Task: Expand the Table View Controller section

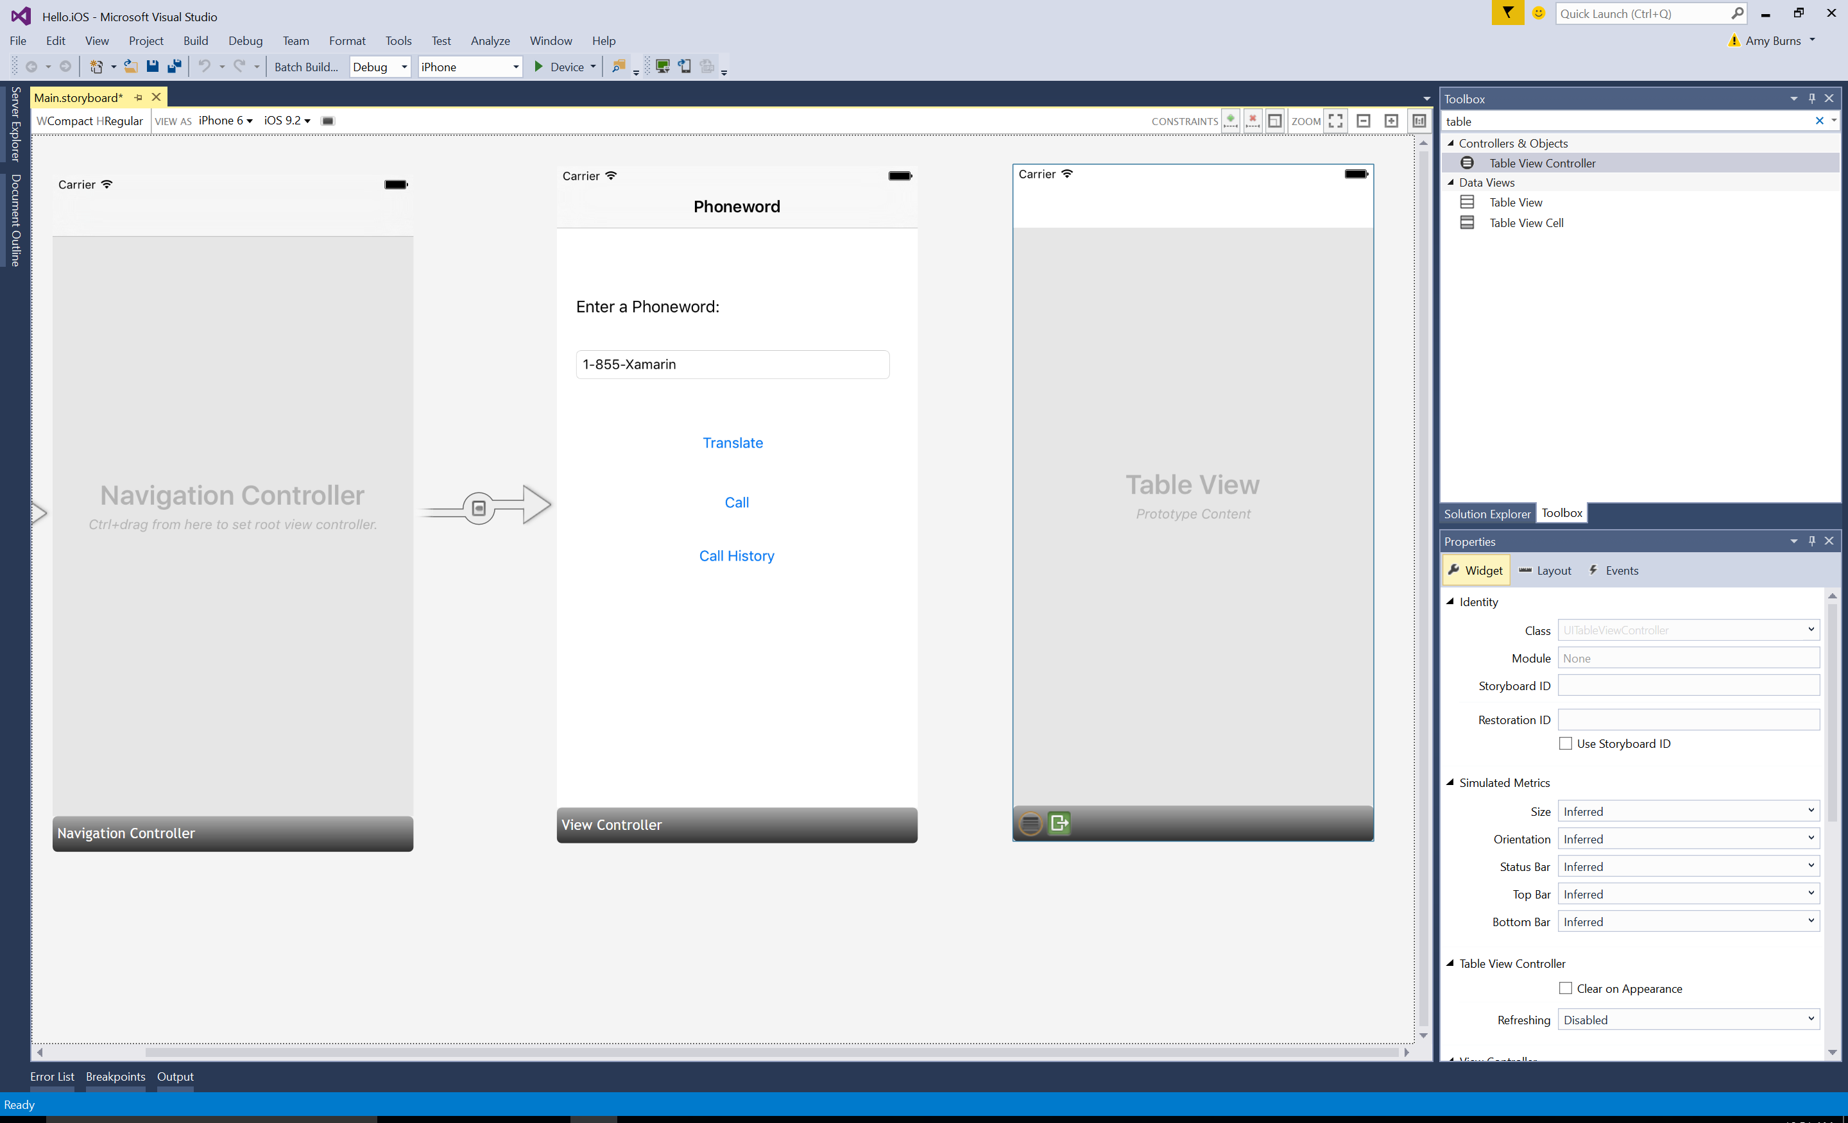Action: 1451,962
